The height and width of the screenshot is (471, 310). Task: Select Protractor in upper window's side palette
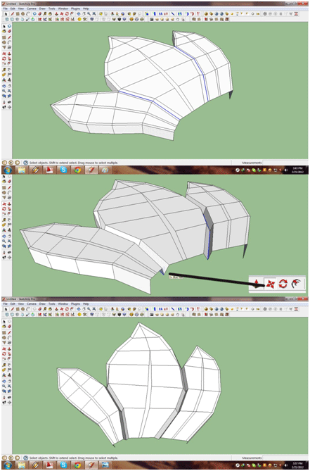coord(4,74)
